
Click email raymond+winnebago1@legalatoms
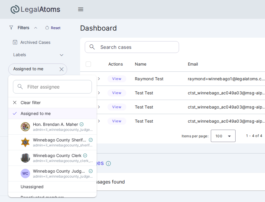[226, 79]
